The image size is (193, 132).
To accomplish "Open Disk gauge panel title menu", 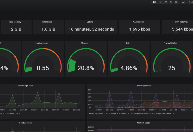I will point(127,43).
